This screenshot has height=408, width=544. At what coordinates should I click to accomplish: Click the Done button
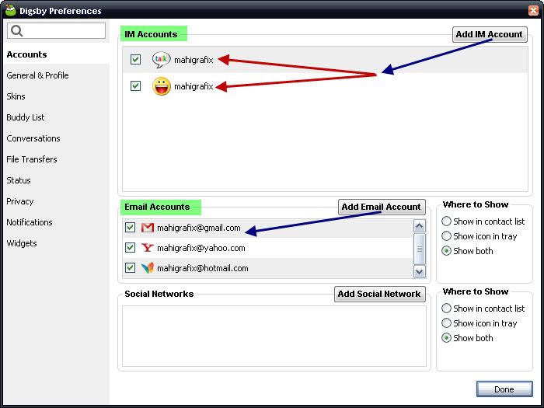coord(504,389)
